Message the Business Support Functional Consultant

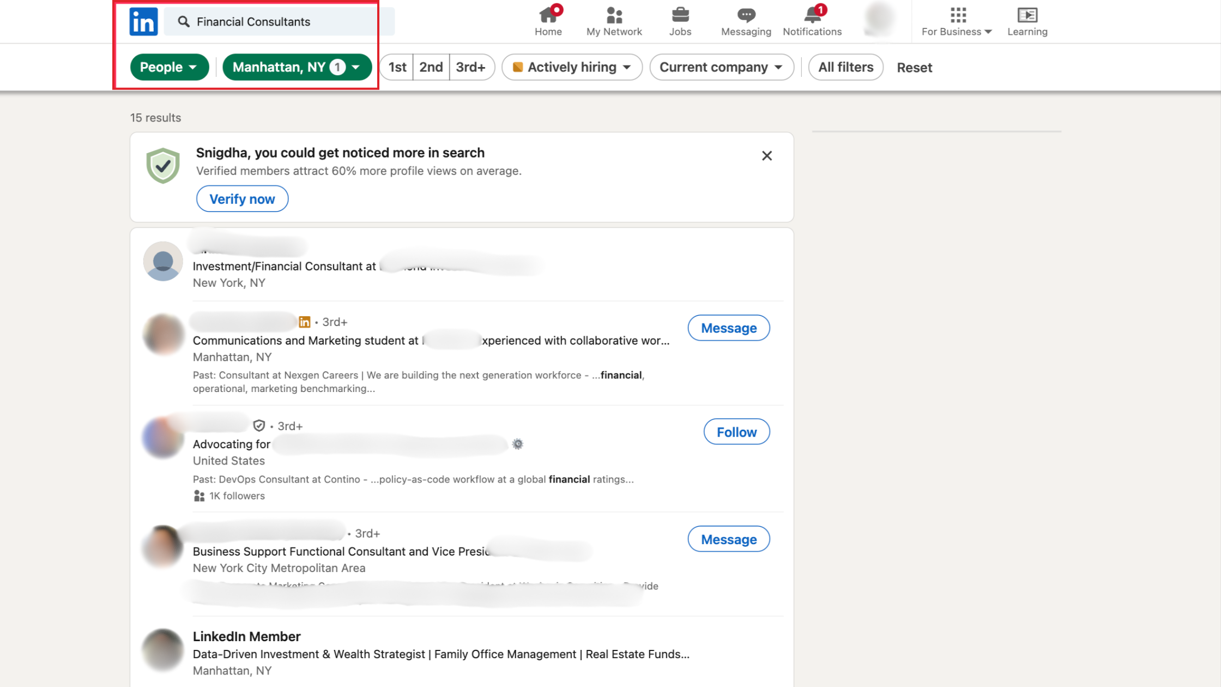(729, 539)
